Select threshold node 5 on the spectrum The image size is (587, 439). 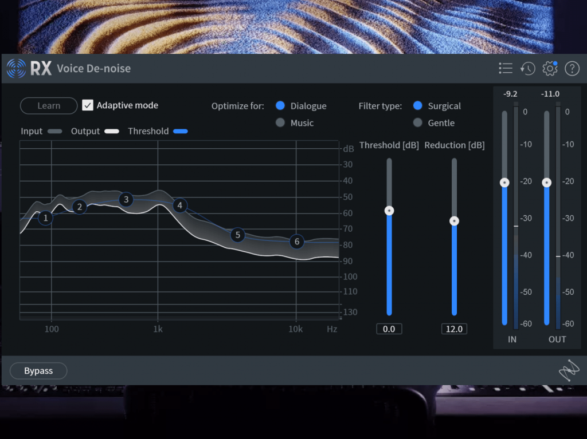click(x=238, y=235)
